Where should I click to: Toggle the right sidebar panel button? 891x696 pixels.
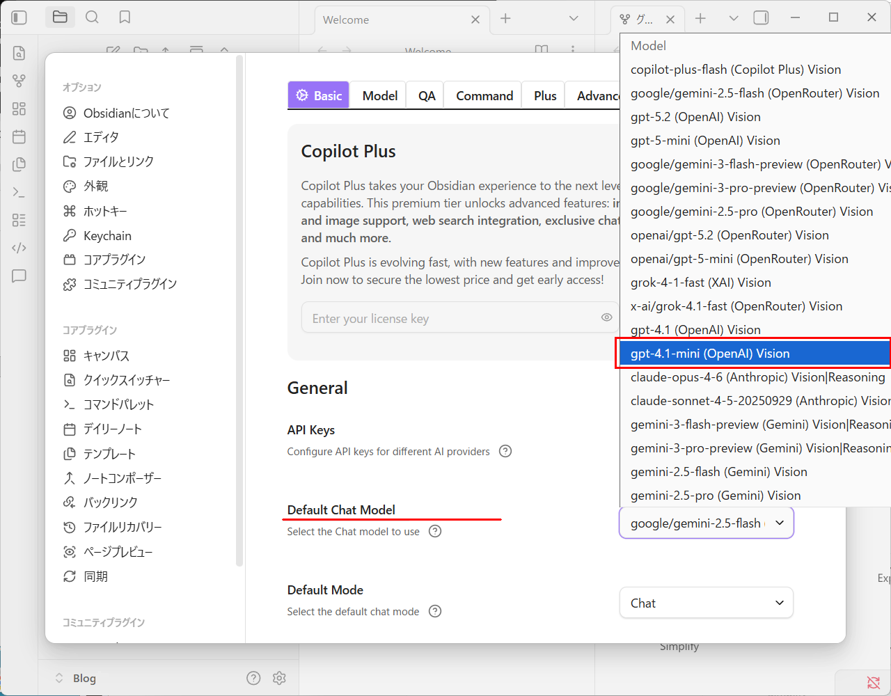tap(761, 18)
